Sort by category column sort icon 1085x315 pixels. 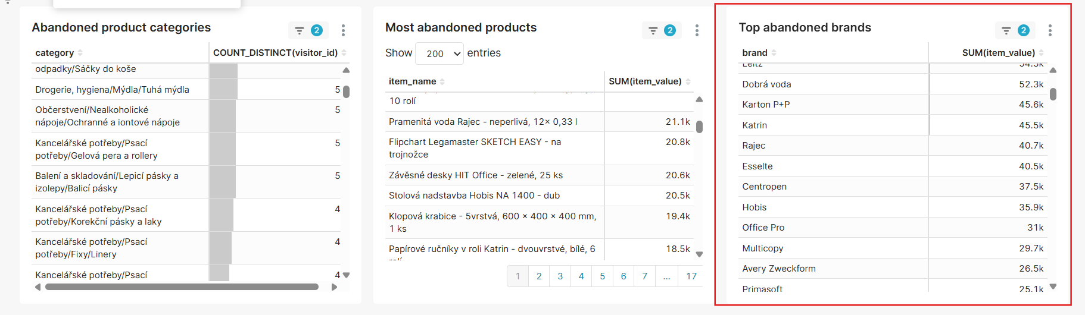click(80, 53)
